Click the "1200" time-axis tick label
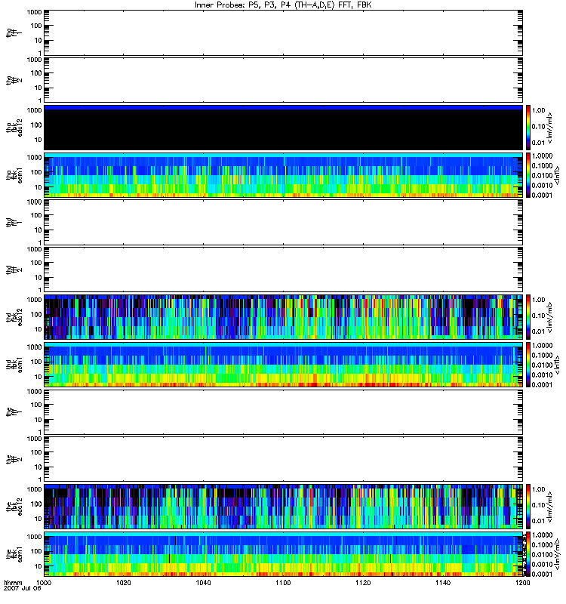 click(x=522, y=582)
